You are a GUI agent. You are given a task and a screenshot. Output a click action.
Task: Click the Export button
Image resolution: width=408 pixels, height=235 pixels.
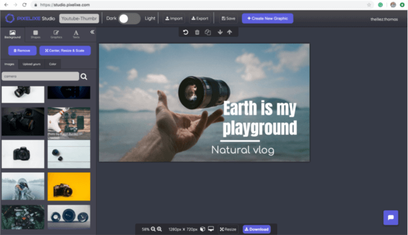200,18
